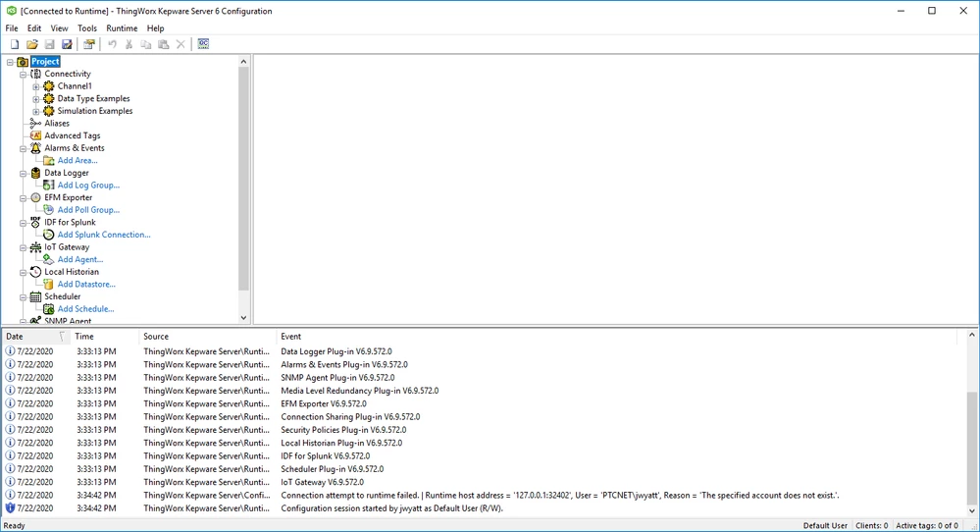Click the New Project toolbar icon
The height and width of the screenshot is (532, 980).
tap(15, 44)
